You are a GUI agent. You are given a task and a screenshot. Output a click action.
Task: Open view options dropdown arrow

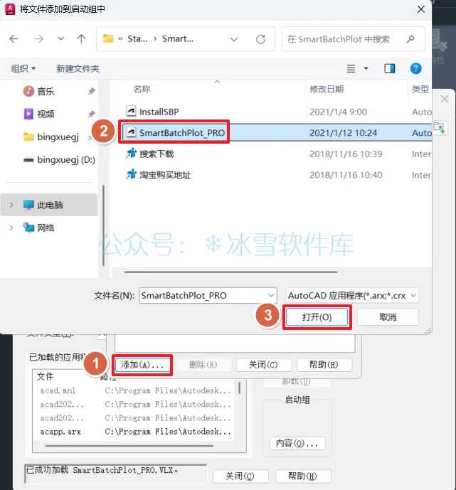click(x=366, y=68)
